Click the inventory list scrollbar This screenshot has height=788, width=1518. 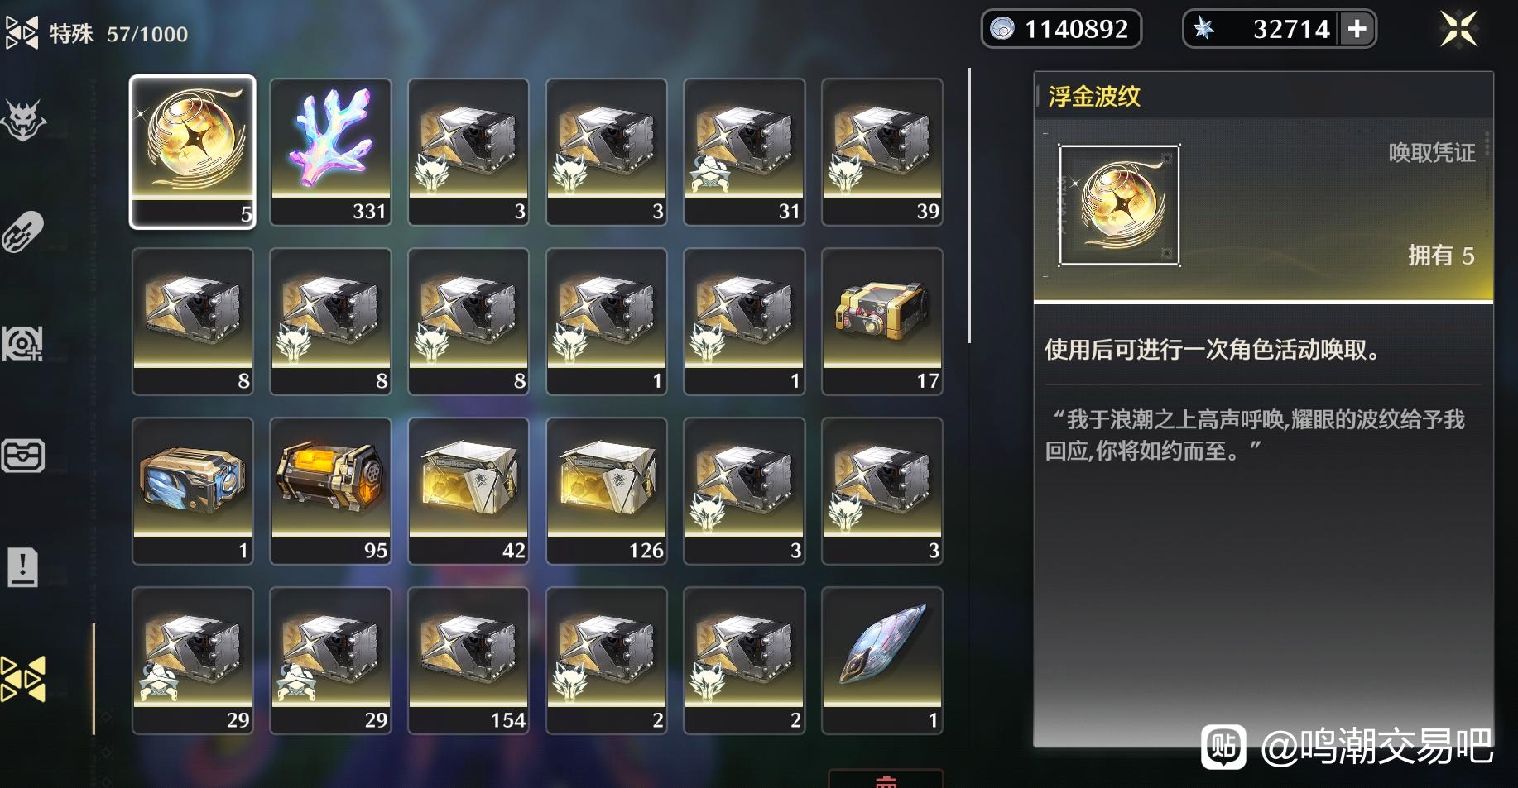point(969,205)
